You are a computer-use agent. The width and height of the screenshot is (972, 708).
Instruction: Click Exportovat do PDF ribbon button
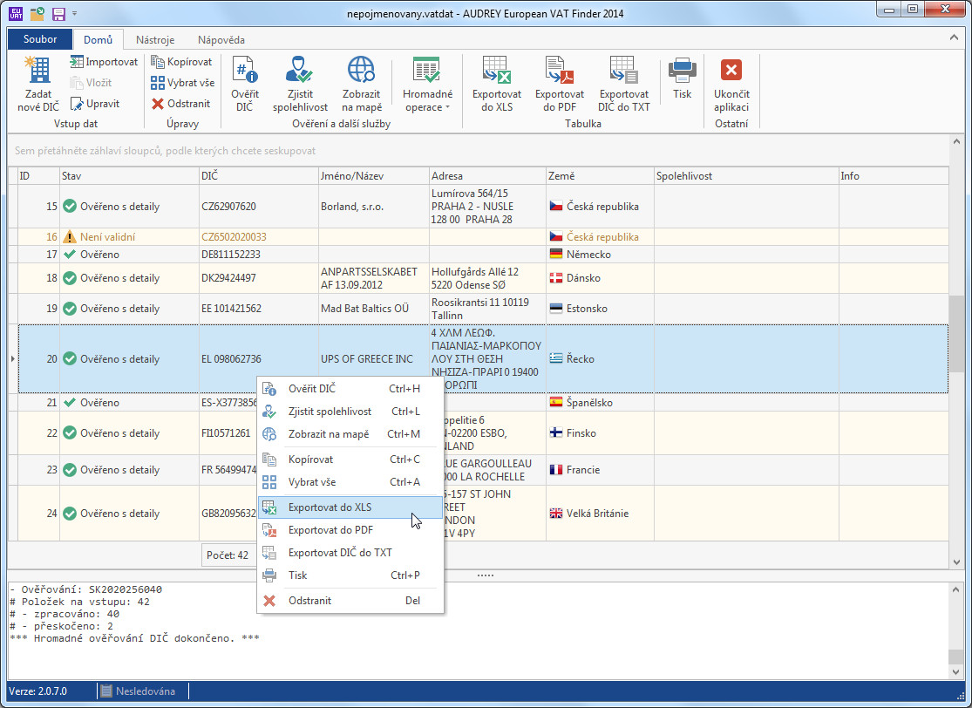click(559, 85)
